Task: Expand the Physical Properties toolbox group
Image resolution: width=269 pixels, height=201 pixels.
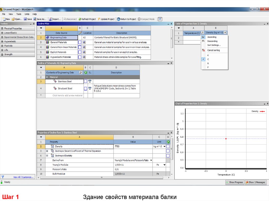Action: [2, 29]
